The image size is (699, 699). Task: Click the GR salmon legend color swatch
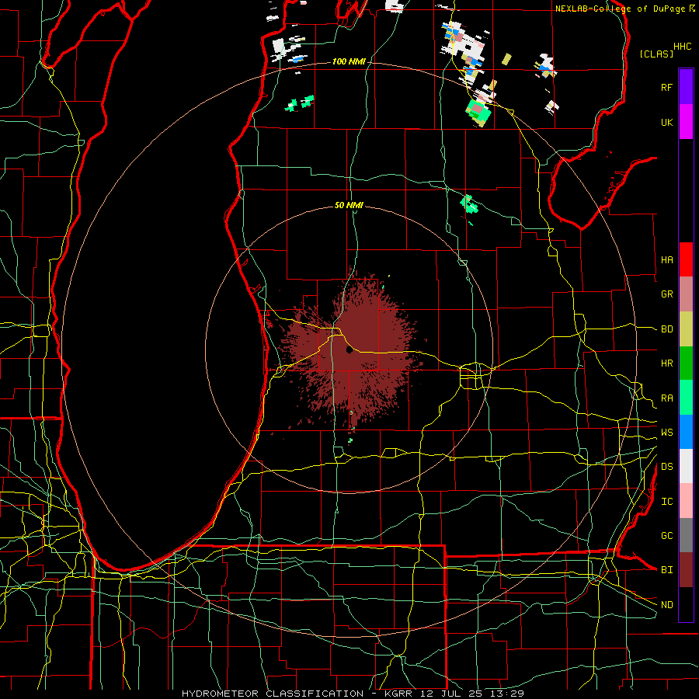686,294
